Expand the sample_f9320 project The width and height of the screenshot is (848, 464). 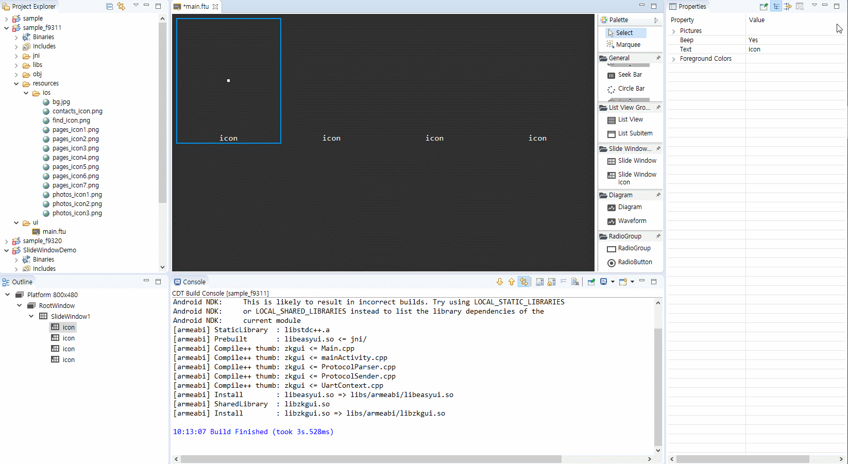click(6, 241)
